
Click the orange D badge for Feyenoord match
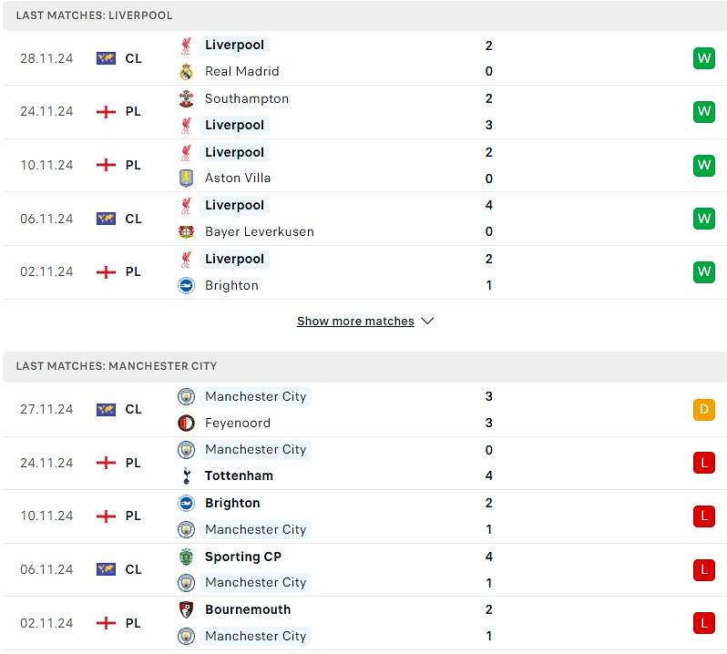pyautogui.click(x=704, y=409)
